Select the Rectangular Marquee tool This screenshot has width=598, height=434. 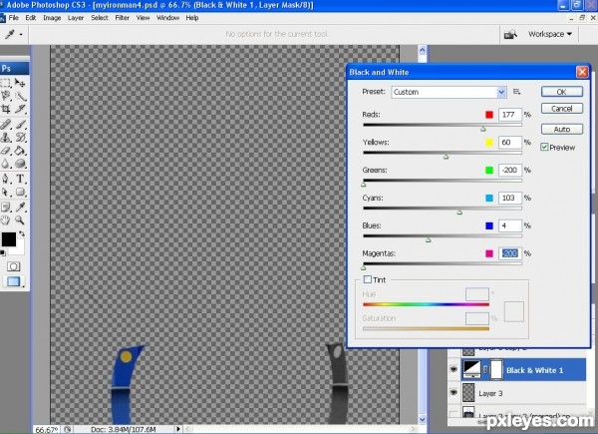[x=6, y=83]
